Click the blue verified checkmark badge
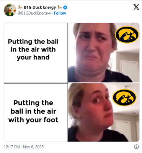Viewport: 142px width, 153px height. tap(65, 8)
